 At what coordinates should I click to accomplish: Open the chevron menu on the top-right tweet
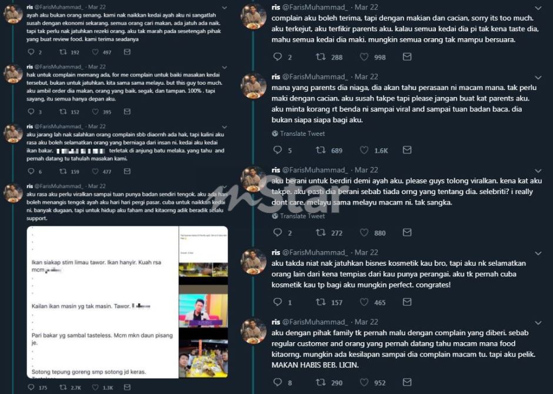pyautogui.click(x=538, y=8)
